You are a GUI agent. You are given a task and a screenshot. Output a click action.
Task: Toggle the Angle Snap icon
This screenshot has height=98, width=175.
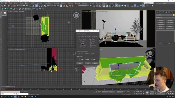pyautogui.click(x=67, y=5)
